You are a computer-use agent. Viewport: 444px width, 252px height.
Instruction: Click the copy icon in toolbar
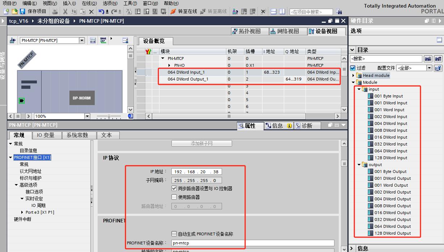click(x=74, y=12)
